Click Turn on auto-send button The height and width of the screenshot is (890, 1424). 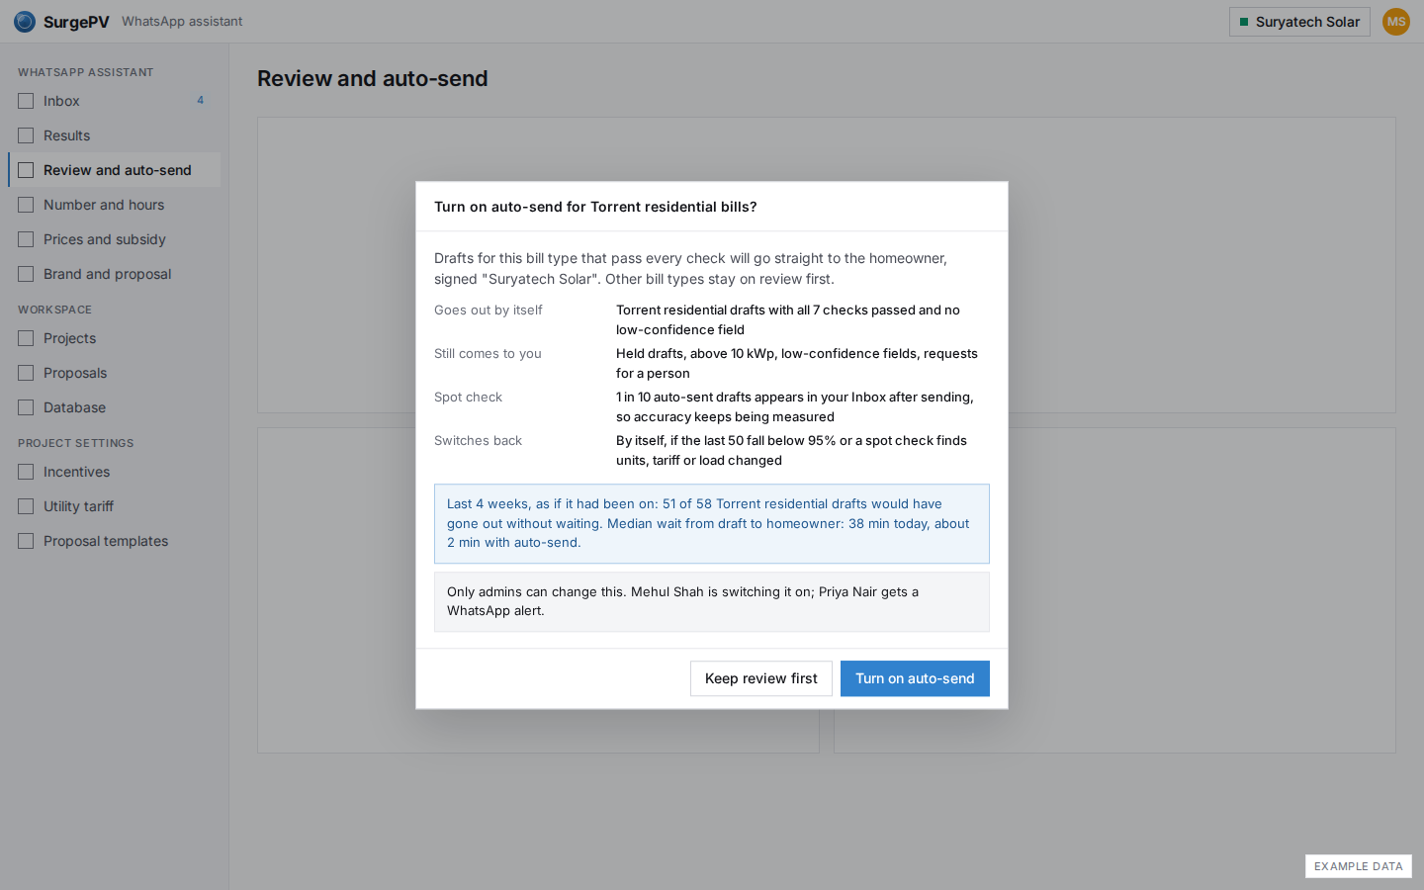915,678
